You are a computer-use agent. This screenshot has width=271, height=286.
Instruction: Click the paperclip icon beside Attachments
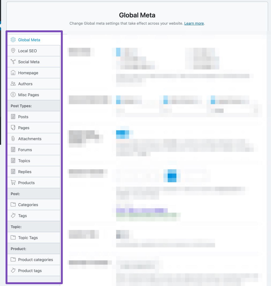pyautogui.click(x=13, y=138)
